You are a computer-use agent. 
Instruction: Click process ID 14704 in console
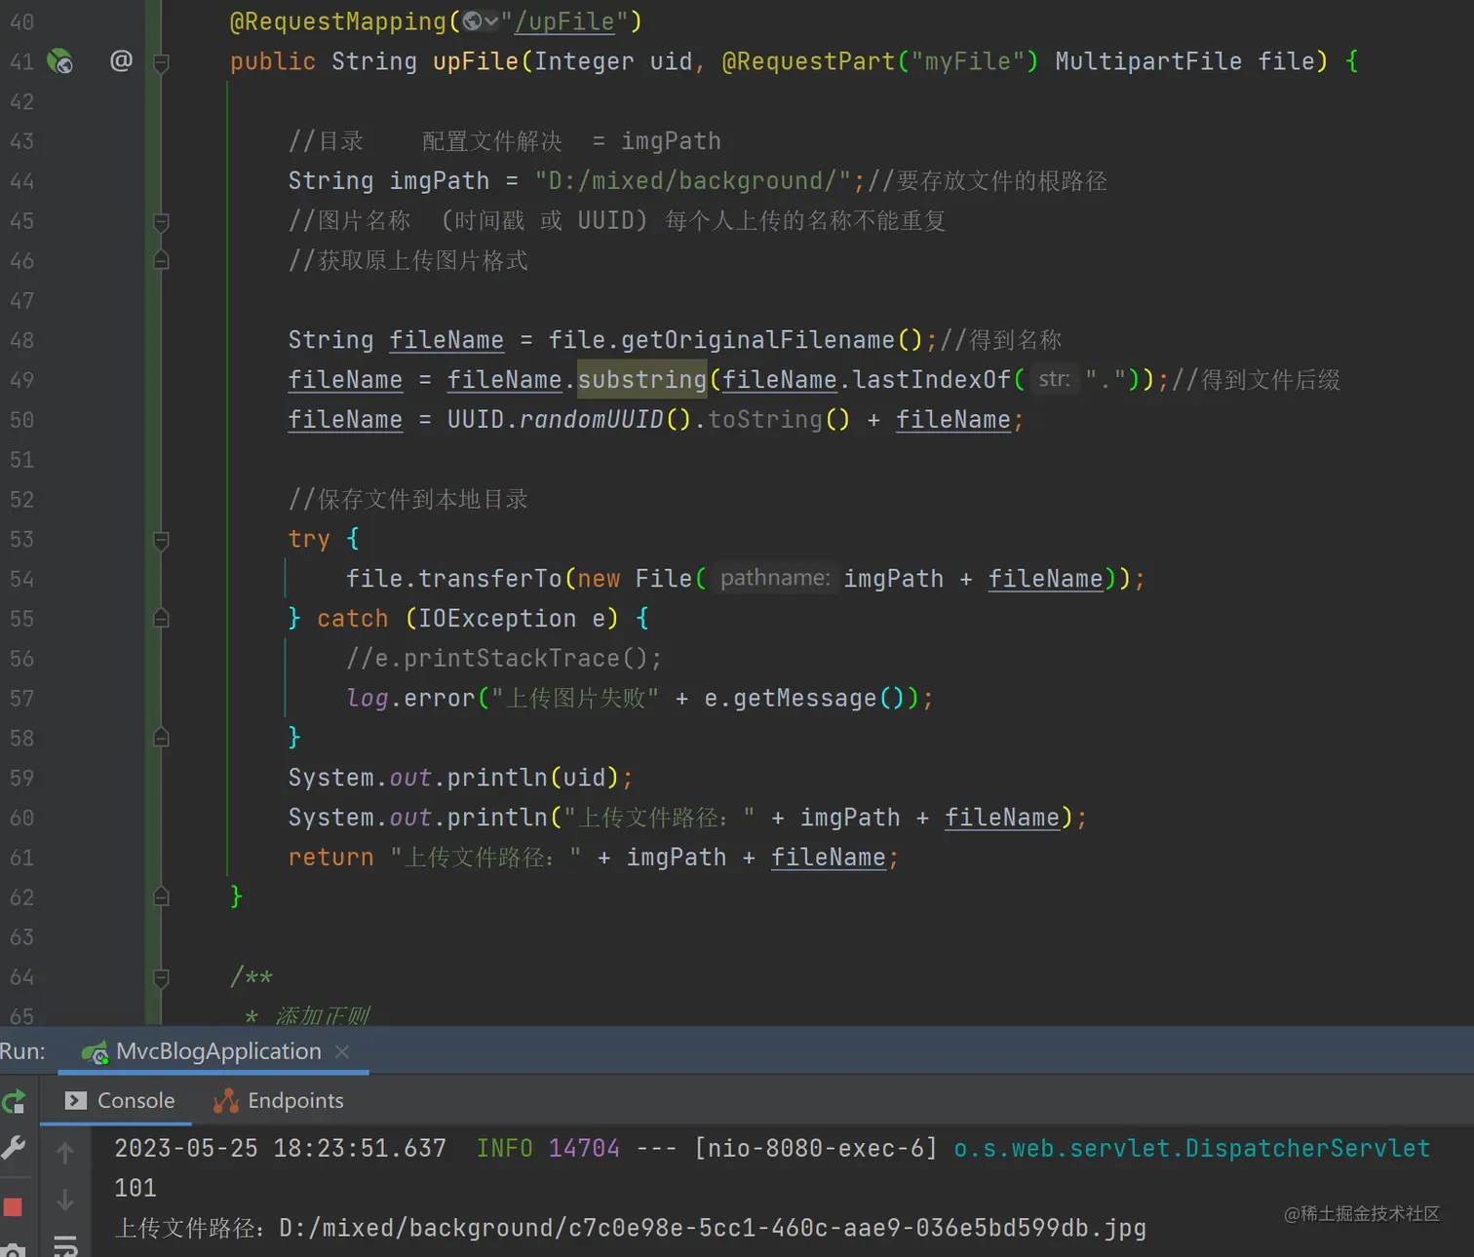[x=584, y=1149]
